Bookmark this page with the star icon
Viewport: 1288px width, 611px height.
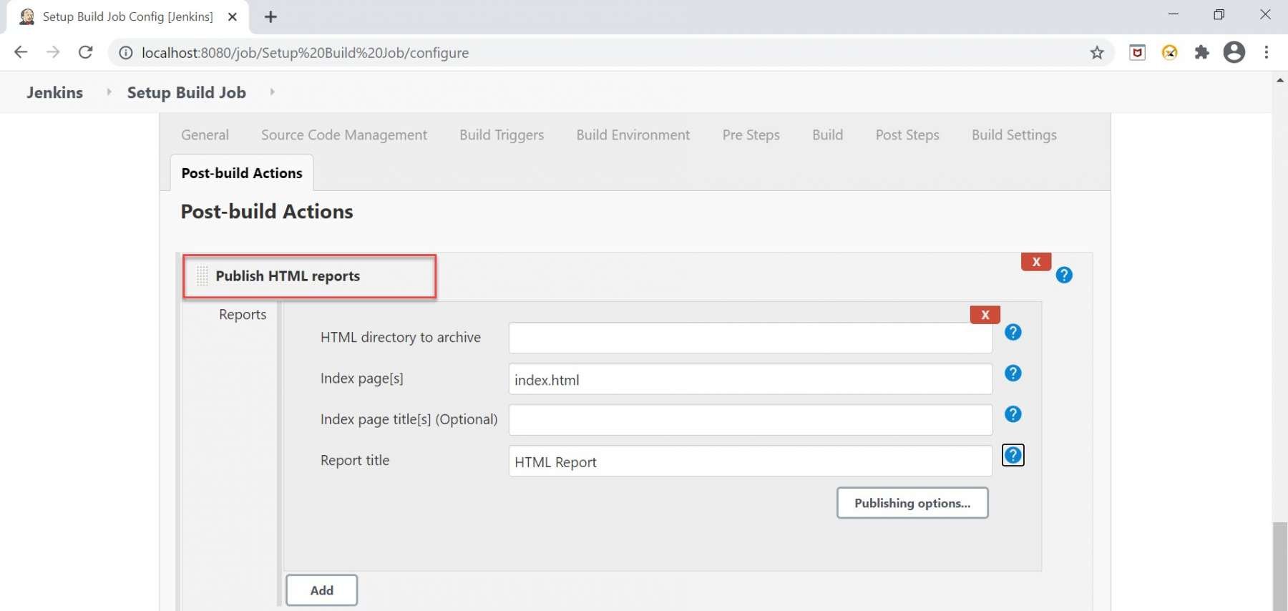tap(1096, 53)
